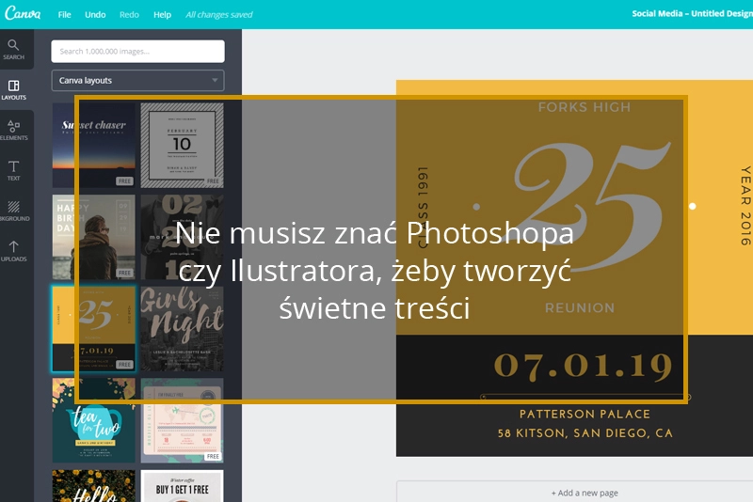Select the February 10 layout thumbnail
753x502 pixels.
point(182,145)
